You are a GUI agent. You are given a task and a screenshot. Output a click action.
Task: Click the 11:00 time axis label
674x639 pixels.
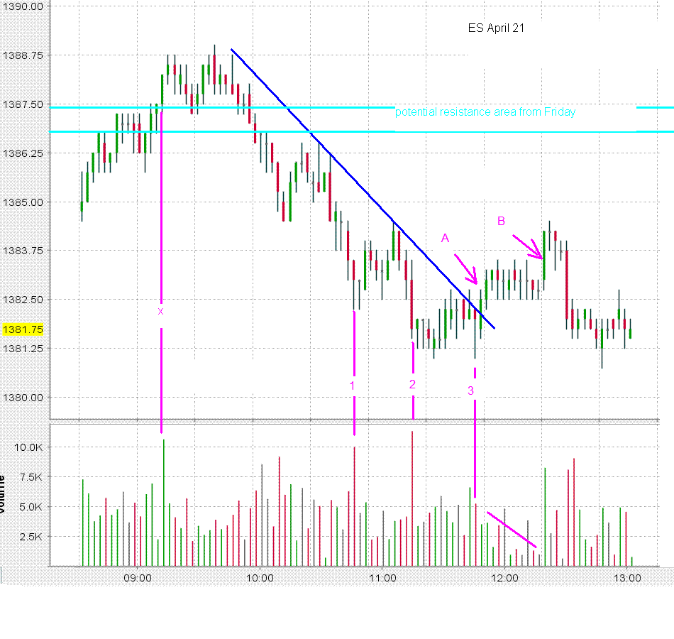pyautogui.click(x=382, y=578)
